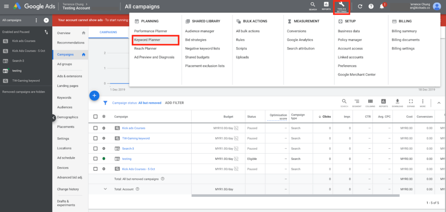Open Conversions under Measurement
446x212 pixels.
[x=296, y=31]
